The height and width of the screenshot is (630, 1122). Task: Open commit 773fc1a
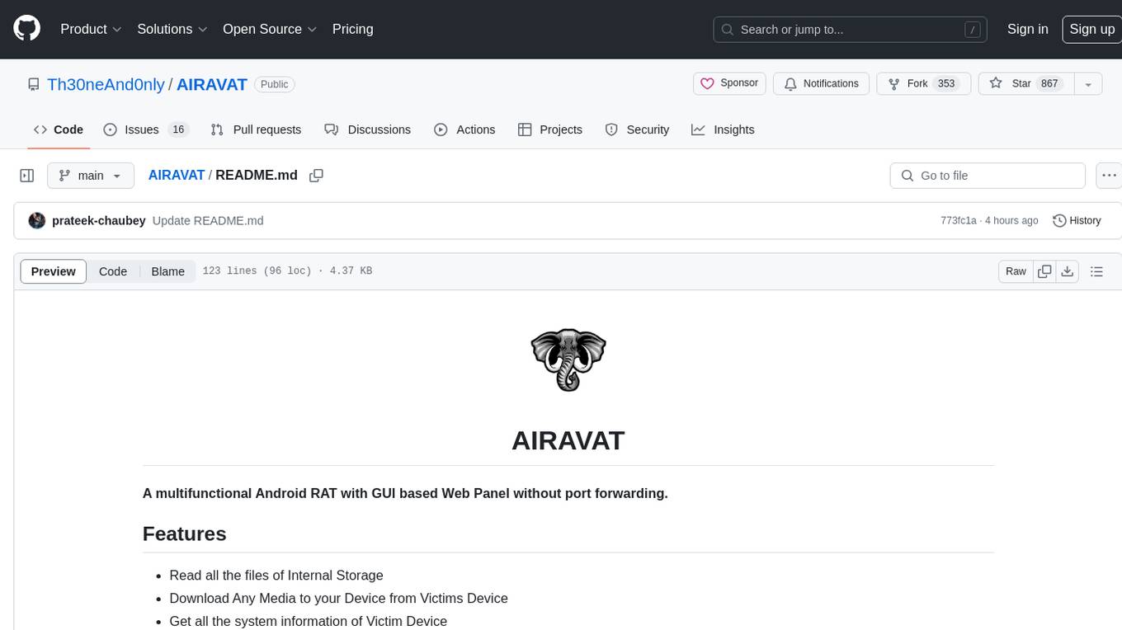(x=958, y=220)
